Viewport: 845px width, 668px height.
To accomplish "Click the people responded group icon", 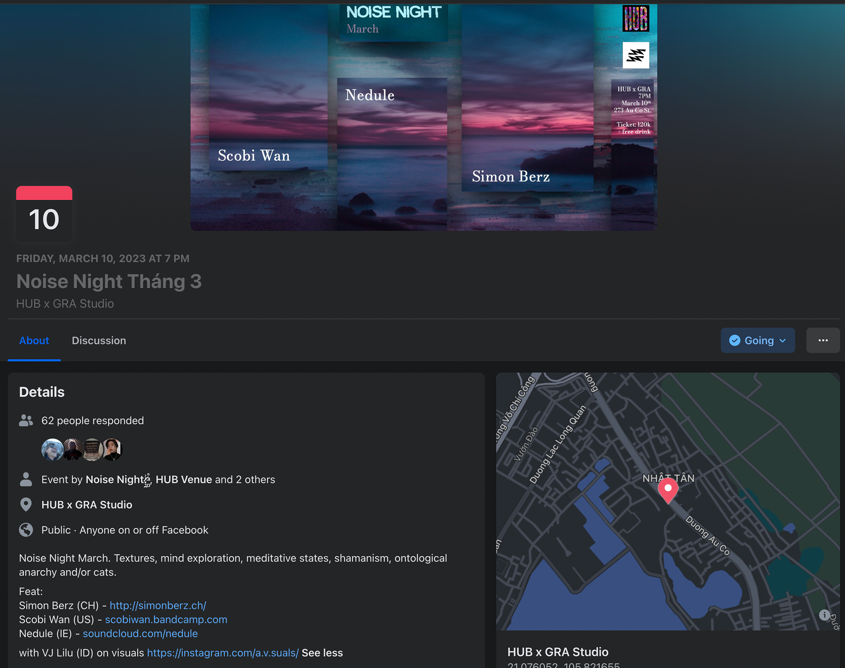I will [x=26, y=421].
